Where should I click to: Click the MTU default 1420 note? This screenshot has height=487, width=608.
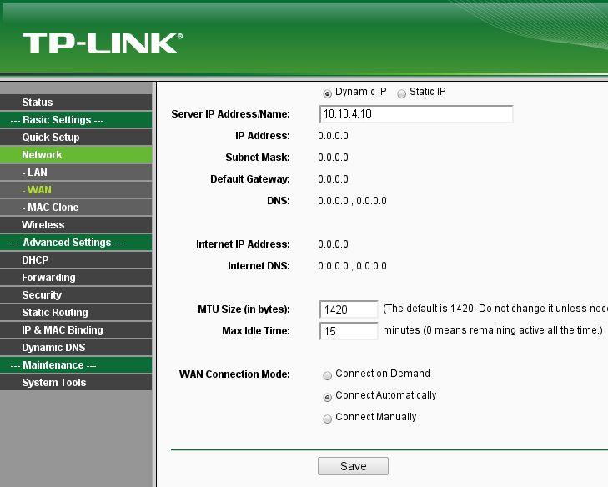pyautogui.click(x=495, y=309)
